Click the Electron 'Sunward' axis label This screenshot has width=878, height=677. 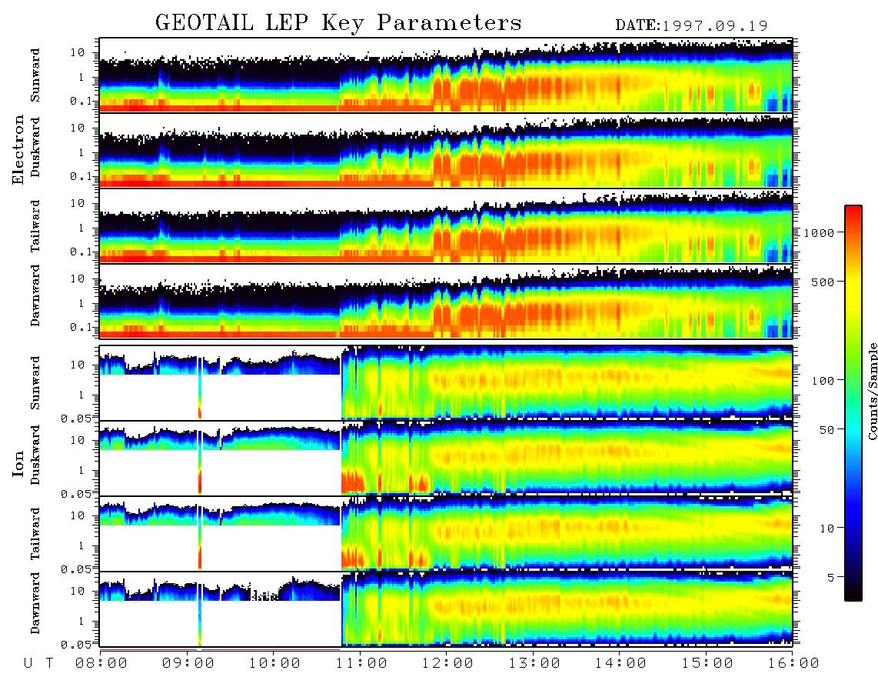click(35, 75)
